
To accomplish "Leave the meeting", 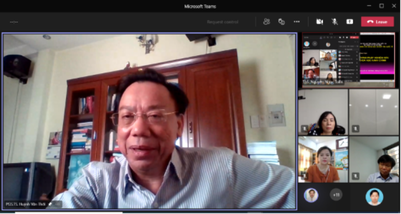I will pos(377,21).
